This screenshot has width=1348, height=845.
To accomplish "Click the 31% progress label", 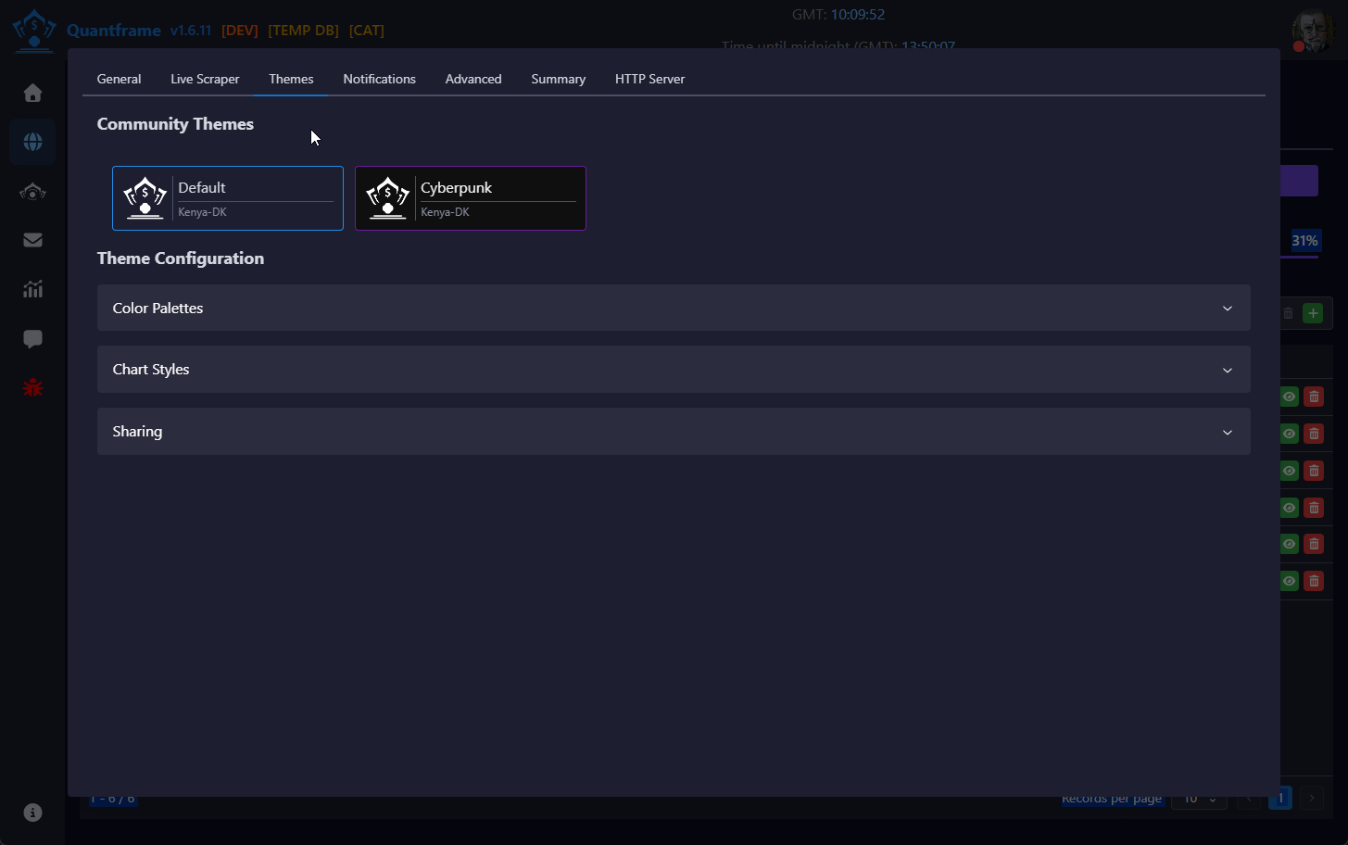I will click(1304, 241).
